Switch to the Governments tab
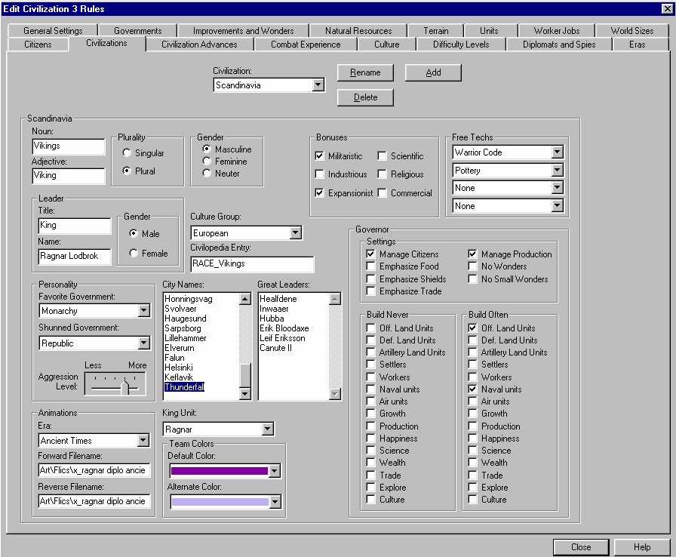 pyautogui.click(x=137, y=31)
